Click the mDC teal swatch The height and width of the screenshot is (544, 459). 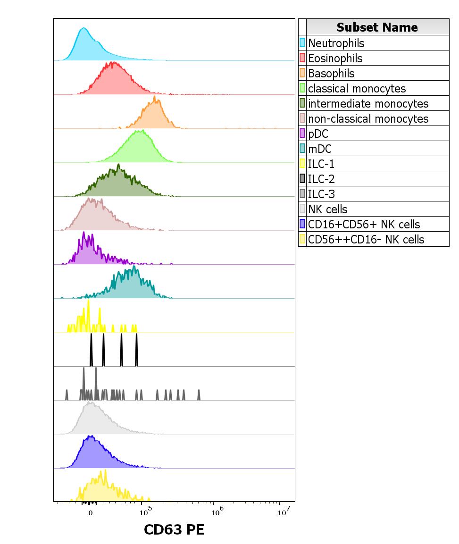point(302,149)
